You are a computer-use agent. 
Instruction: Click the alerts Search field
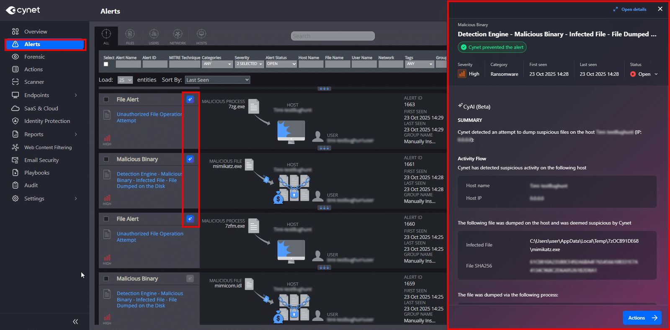(x=332, y=36)
